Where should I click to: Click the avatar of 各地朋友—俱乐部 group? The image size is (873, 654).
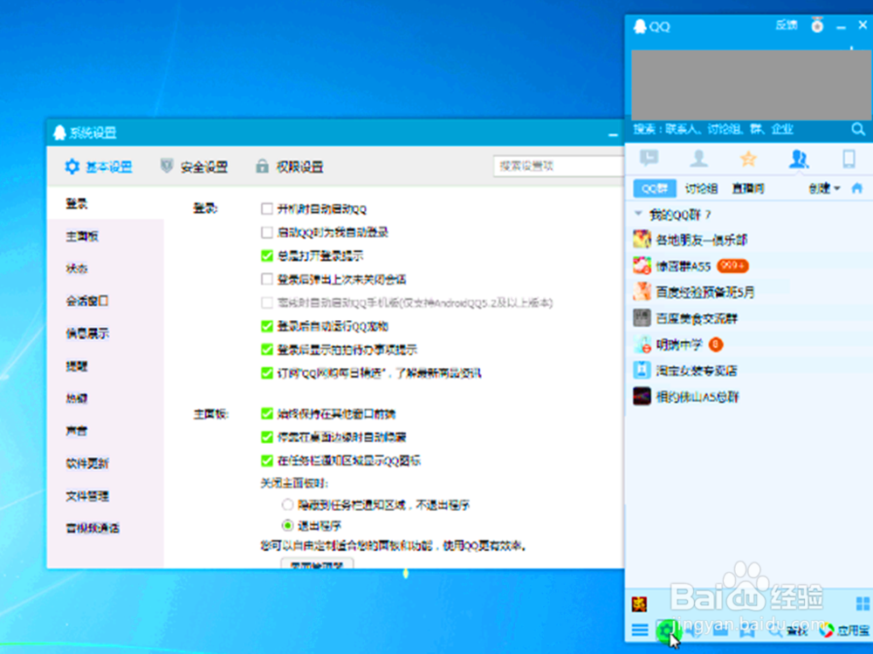[x=642, y=239]
